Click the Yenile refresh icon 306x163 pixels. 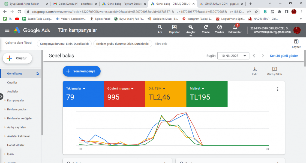[x=206, y=29]
